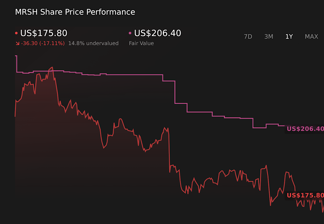Click the MRSH Share Price Performance title
This screenshot has width=324, height=224.
[x=75, y=12]
